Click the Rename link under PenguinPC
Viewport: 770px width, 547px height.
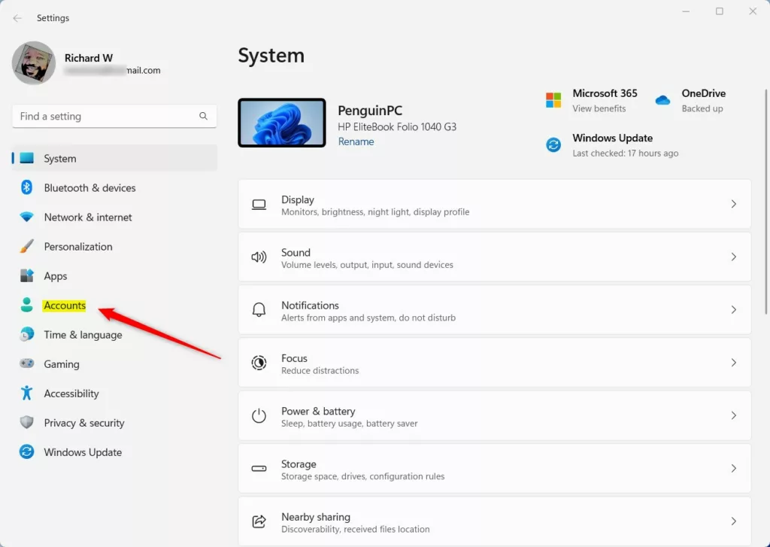356,141
